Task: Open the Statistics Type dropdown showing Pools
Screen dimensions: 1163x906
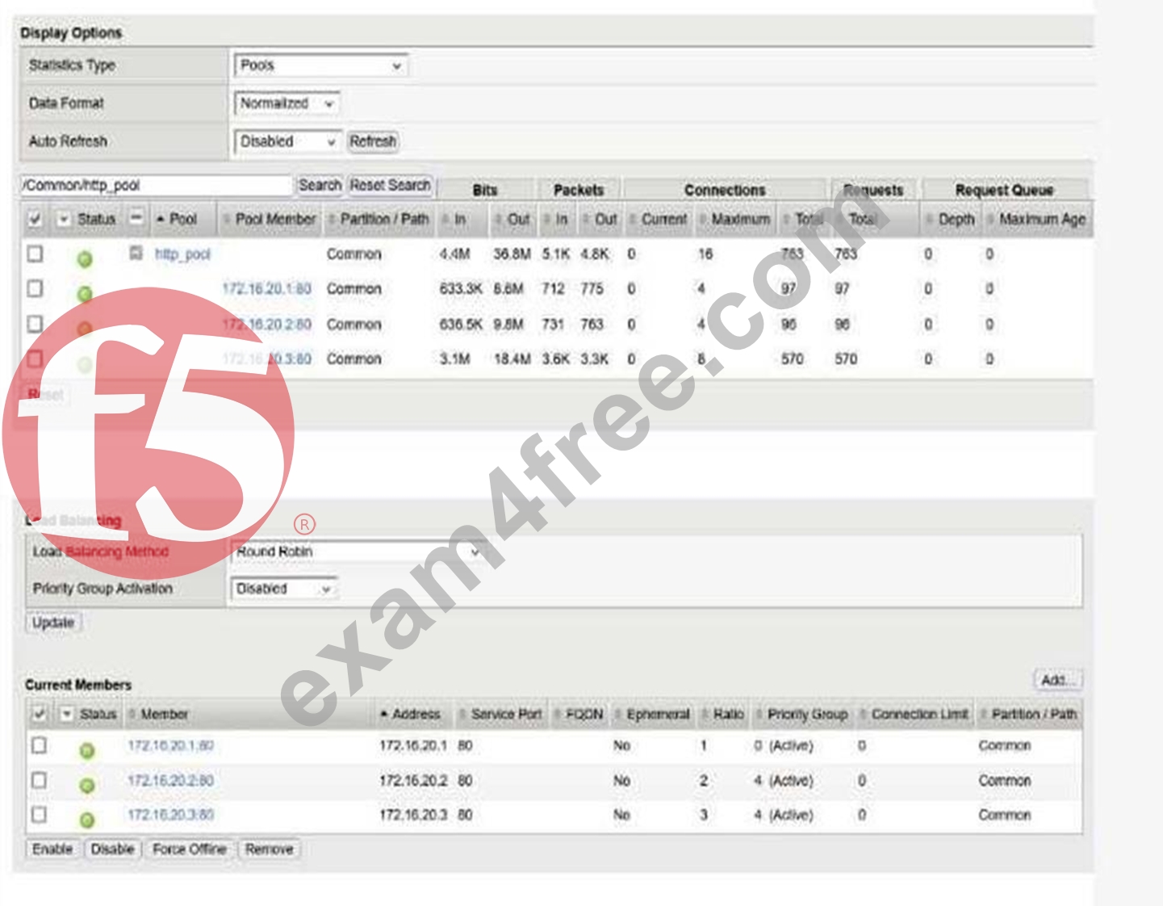Action: click(320, 65)
